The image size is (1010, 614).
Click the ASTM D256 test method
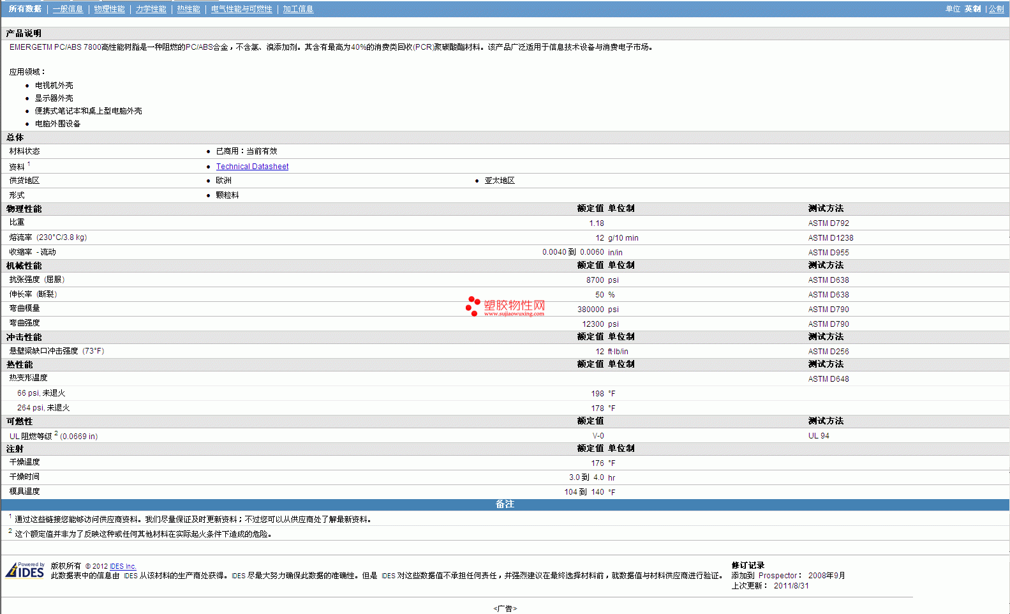pos(828,352)
